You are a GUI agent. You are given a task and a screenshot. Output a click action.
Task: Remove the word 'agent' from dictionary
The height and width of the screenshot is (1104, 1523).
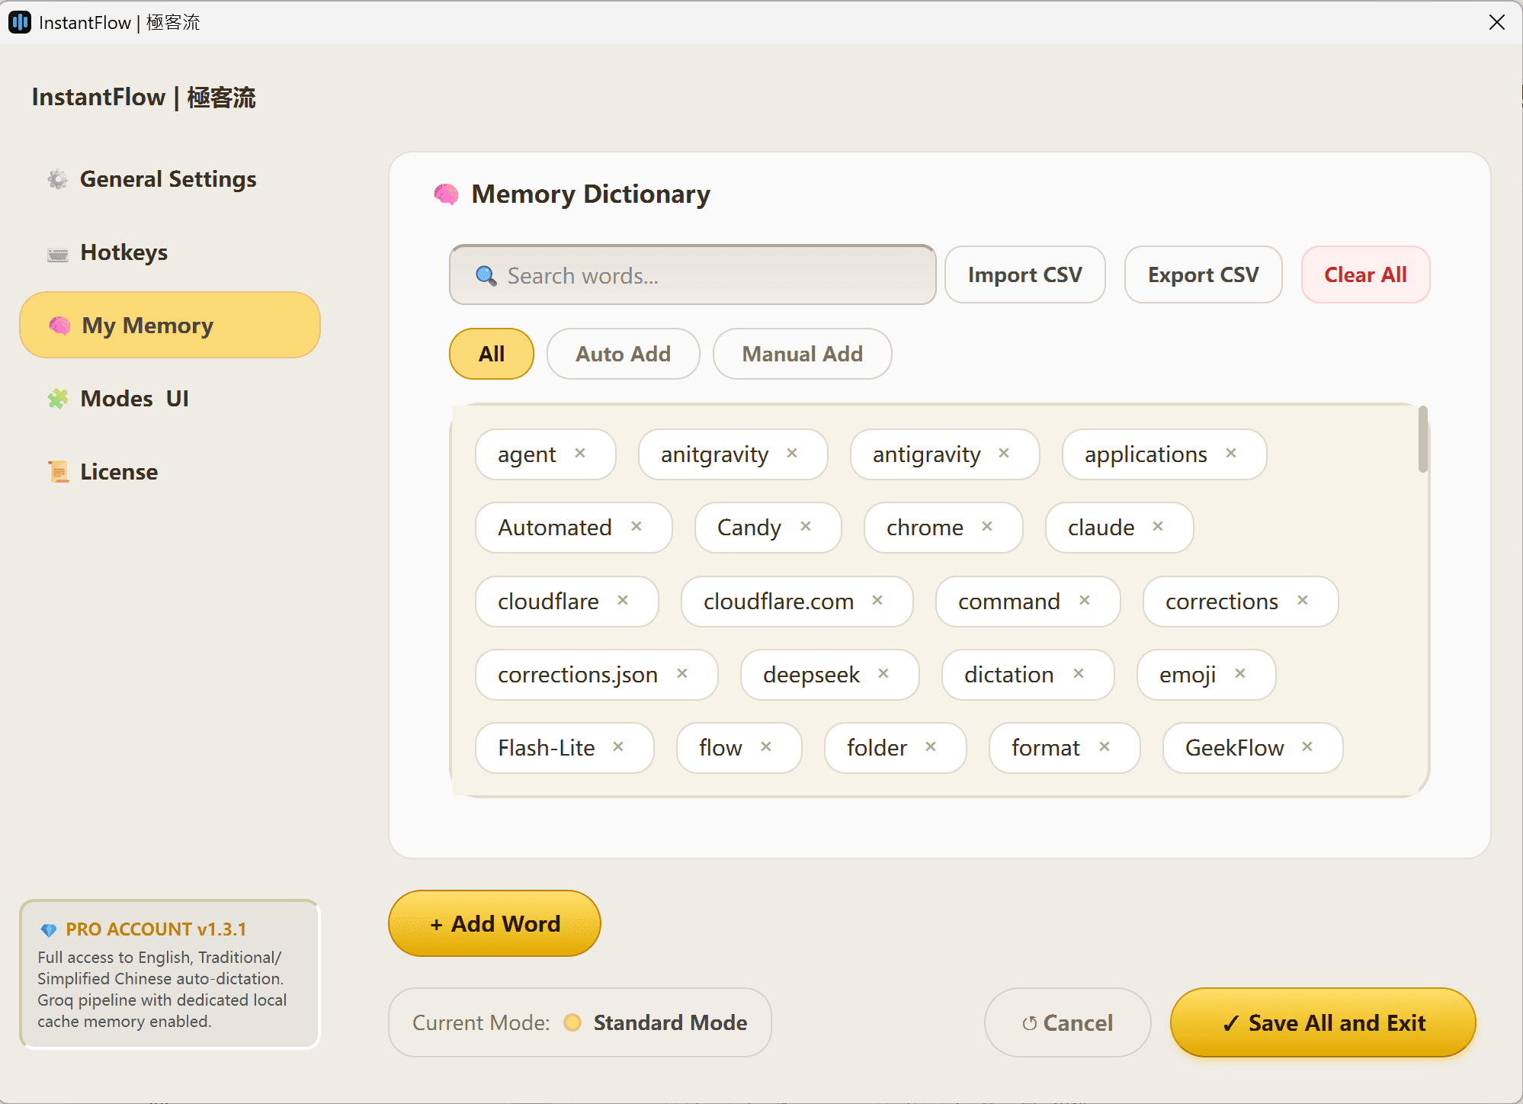pos(580,454)
